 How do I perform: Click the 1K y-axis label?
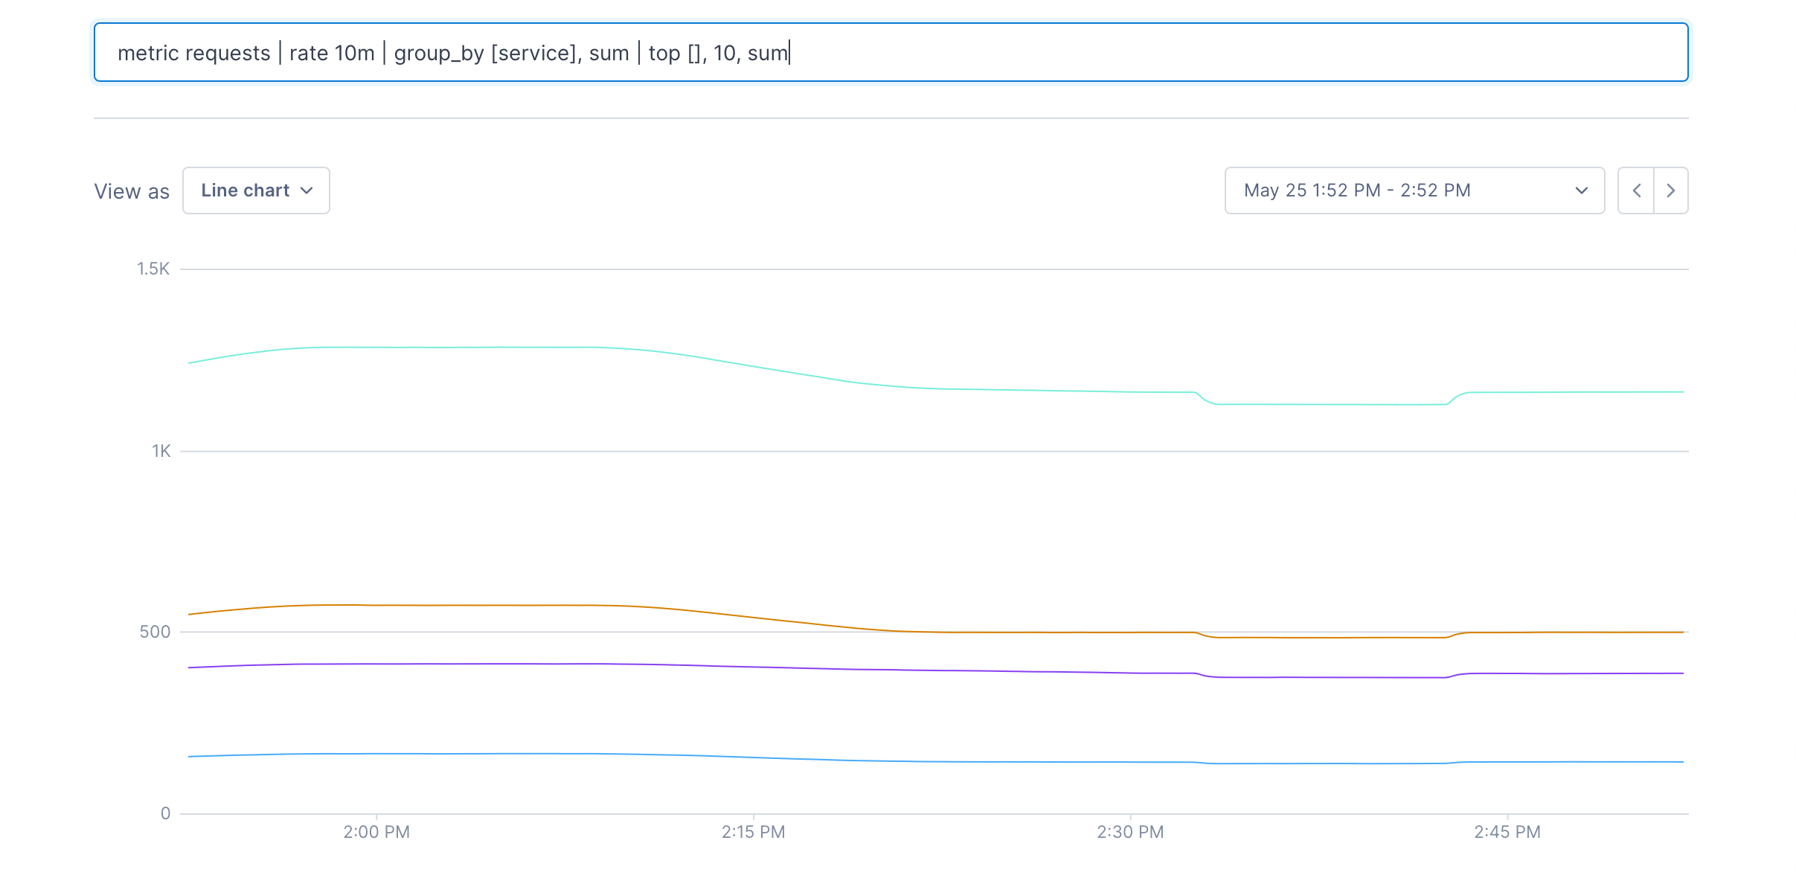pyautogui.click(x=161, y=451)
